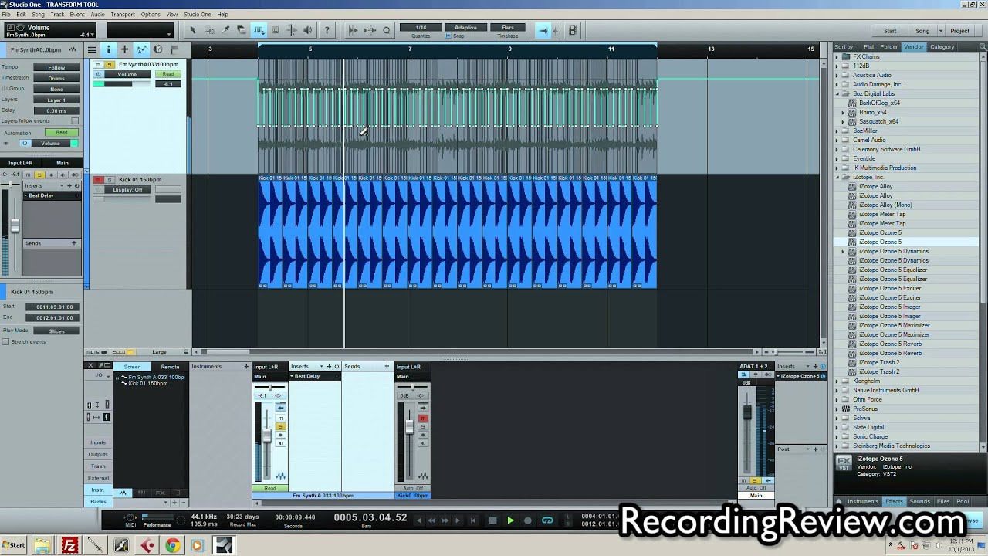This screenshot has height=556, width=988.
Task: Open the video player film icon
Action: (x=572, y=30)
